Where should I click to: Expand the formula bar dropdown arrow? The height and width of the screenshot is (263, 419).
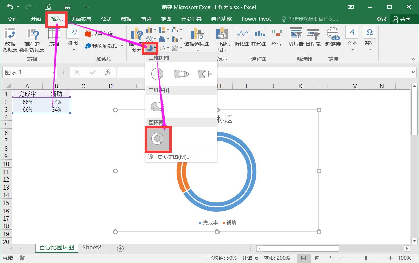(x=413, y=72)
